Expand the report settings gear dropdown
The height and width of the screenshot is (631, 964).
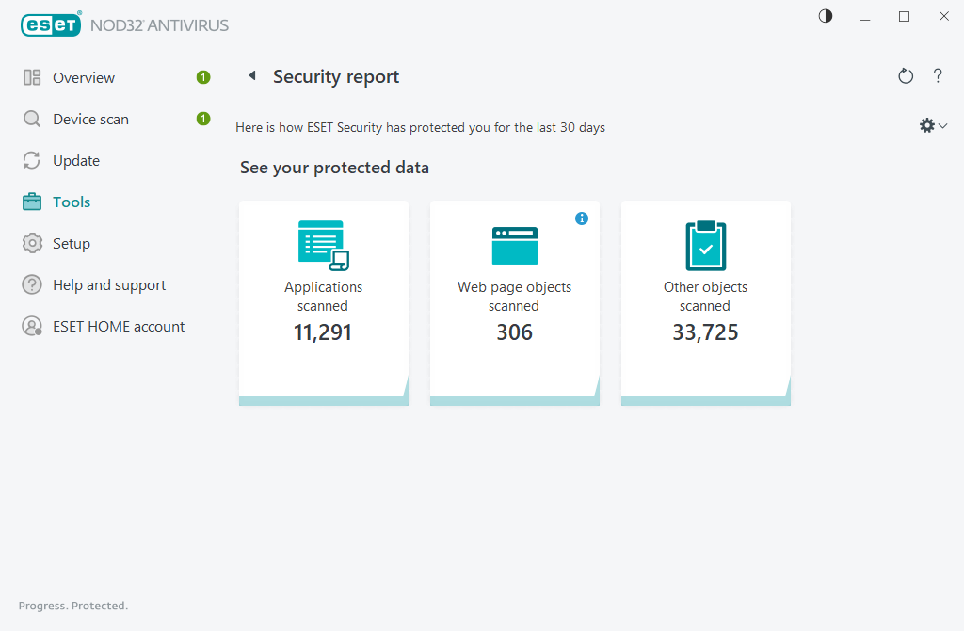click(x=933, y=125)
